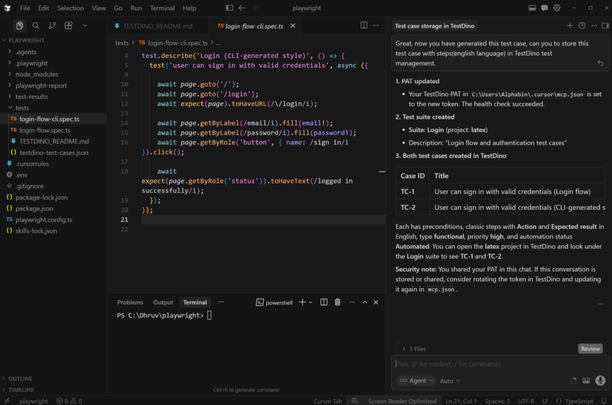612x405 pixels.
Task: Toggle the AI chat pane icon
Action: [544, 8]
